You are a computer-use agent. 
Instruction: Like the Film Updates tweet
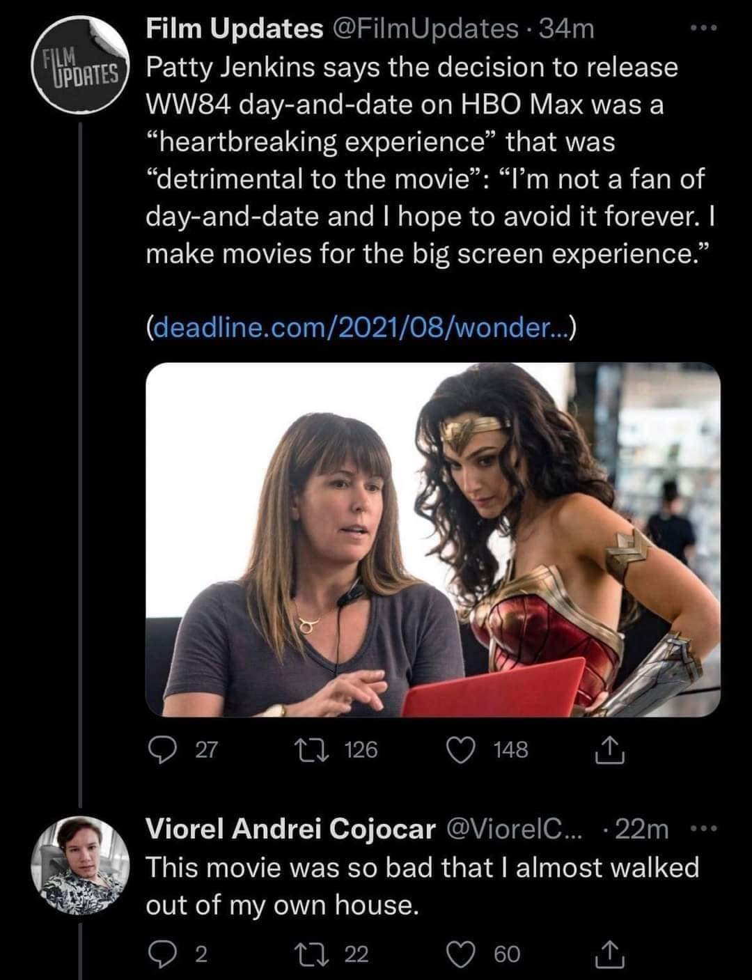pyautogui.click(x=460, y=750)
